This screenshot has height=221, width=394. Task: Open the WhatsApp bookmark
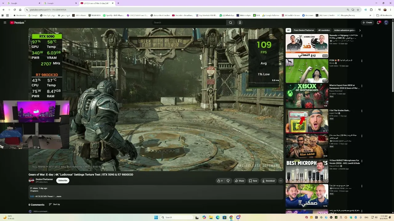coord(227,15)
